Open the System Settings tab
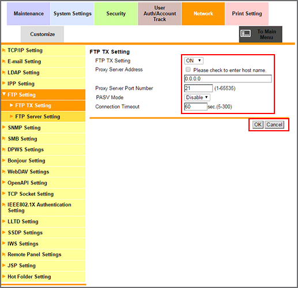298x288 pixels. click(72, 14)
